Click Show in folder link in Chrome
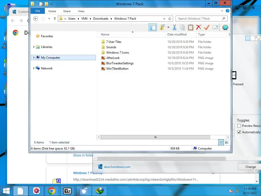This screenshot has height=196, width=261. 83,155
